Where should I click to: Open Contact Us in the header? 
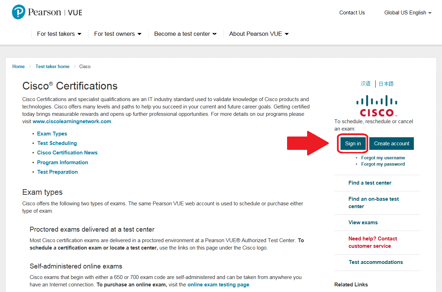[352, 13]
